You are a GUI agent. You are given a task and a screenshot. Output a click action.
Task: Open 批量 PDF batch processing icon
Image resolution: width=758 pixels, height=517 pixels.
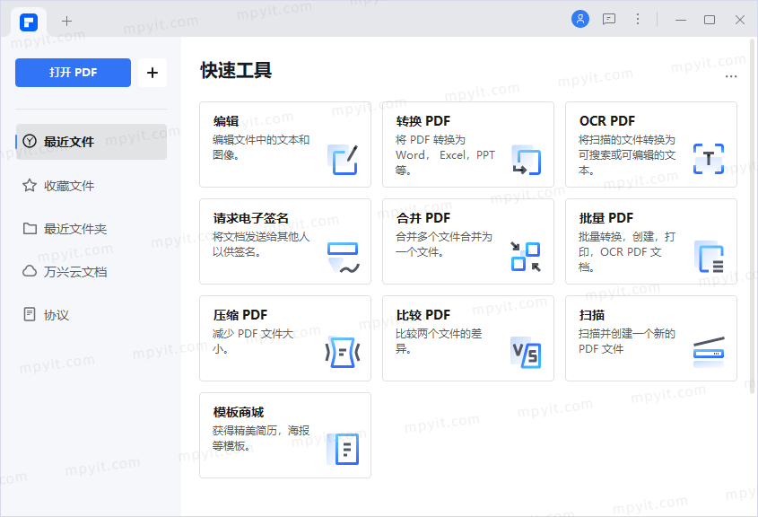coord(709,257)
